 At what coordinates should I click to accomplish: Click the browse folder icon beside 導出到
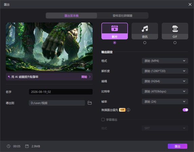tap(90, 103)
